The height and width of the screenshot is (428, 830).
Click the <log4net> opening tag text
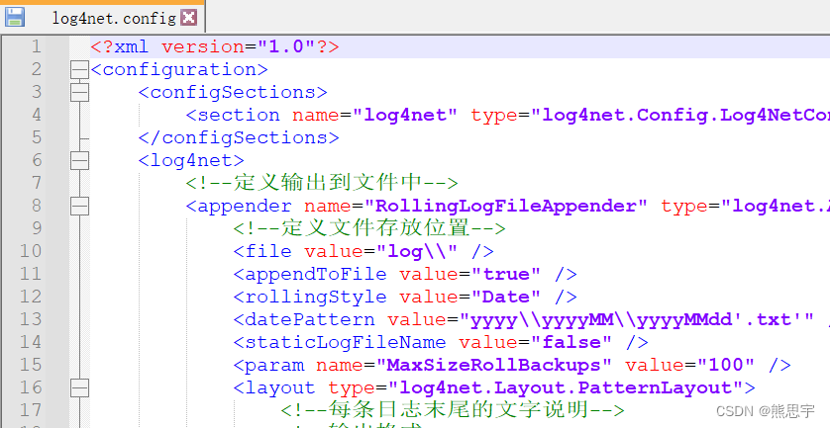point(191,161)
